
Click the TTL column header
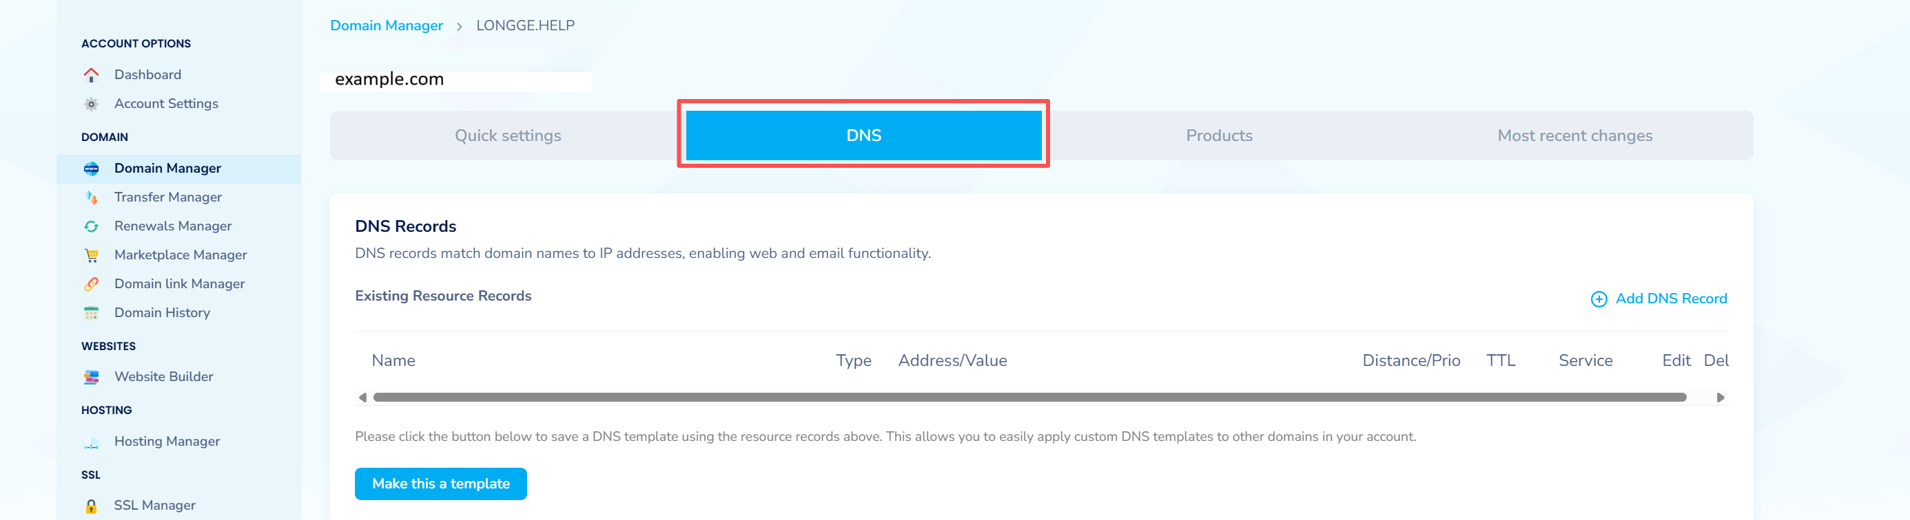(x=1501, y=360)
